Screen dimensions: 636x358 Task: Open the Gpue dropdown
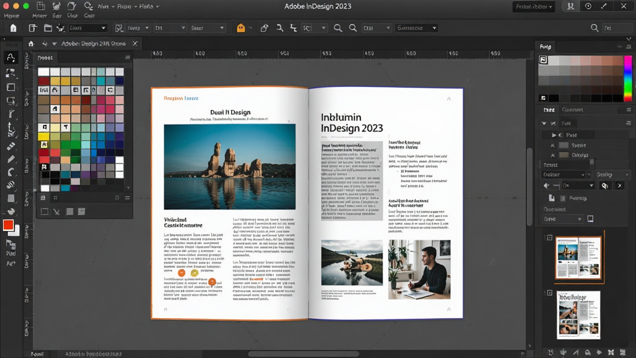click(x=562, y=219)
